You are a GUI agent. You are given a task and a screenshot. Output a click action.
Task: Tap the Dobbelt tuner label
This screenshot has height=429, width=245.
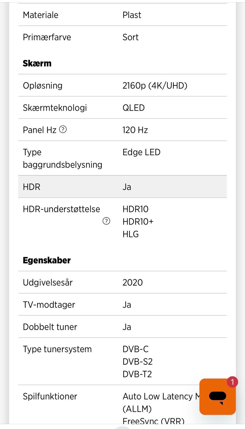[x=50, y=327]
